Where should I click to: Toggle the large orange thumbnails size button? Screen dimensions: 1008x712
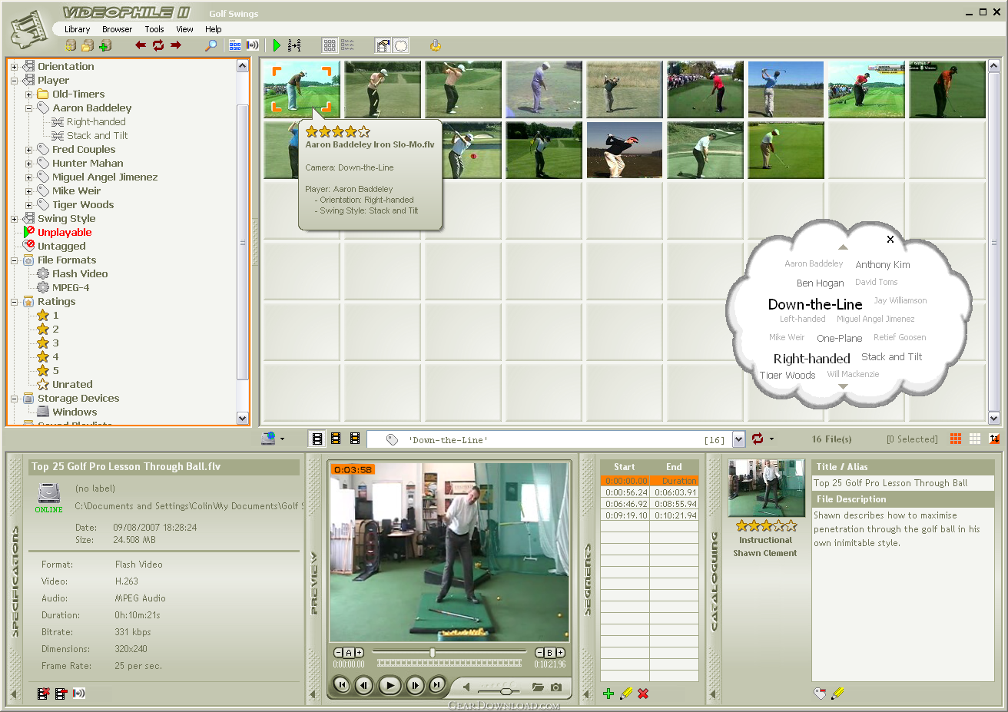(956, 439)
